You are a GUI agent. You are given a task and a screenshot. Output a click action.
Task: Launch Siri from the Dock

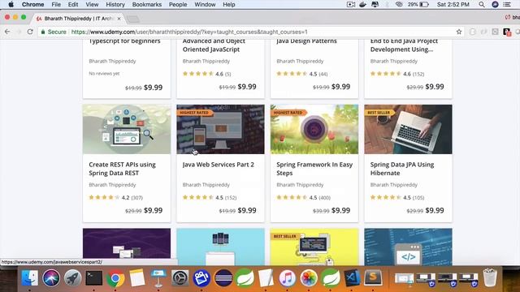click(51, 277)
